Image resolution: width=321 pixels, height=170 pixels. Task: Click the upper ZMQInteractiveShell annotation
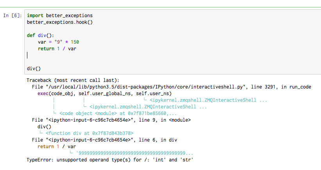208,100
